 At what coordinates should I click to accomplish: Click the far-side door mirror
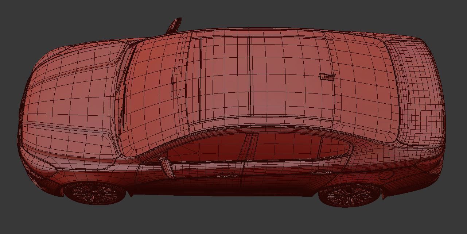(x=174, y=25)
